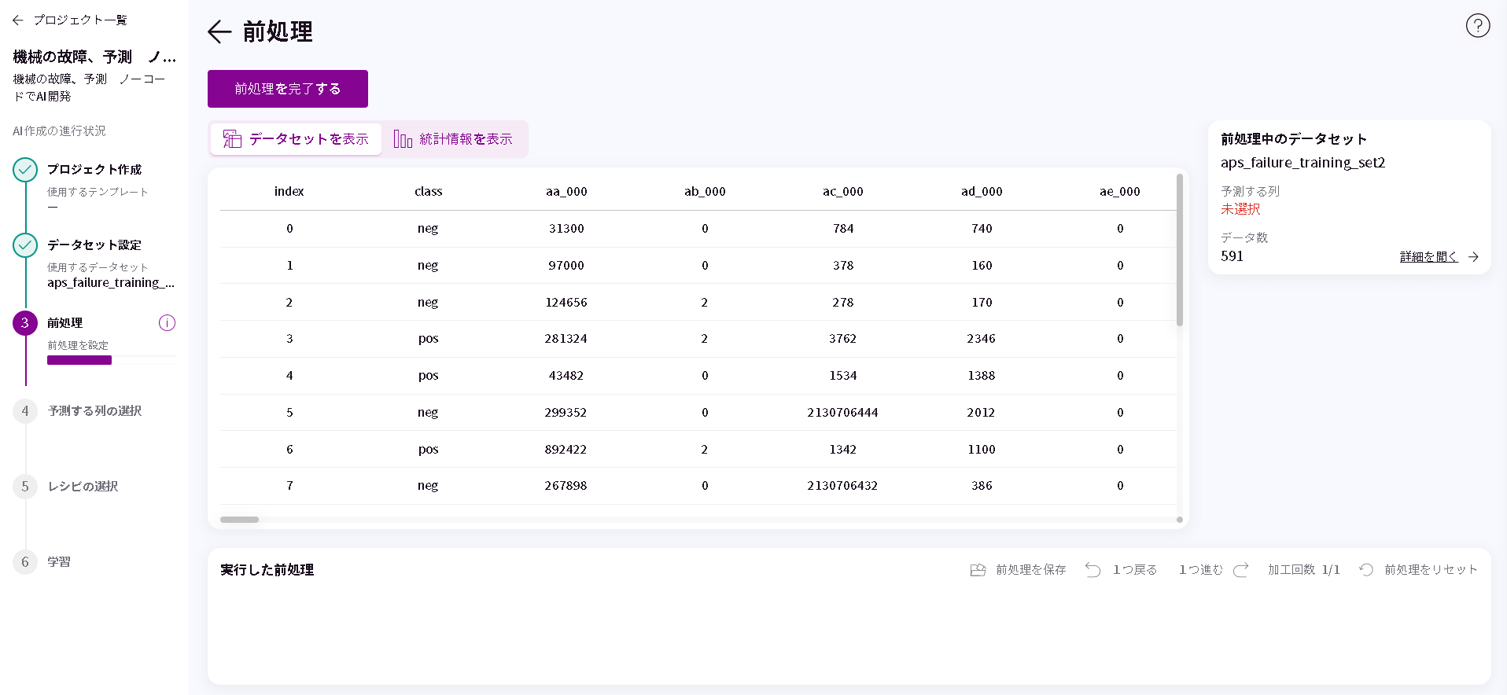1507x695 pixels.
Task: Click the undo arrow icon beside 1つ戻る
Action: pyautogui.click(x=1092, y=570)
